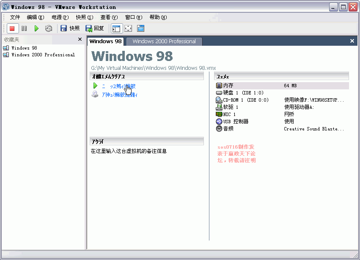Click the red power off button
The width and height of the screenshot is (360, 260).
coord(12,28)
